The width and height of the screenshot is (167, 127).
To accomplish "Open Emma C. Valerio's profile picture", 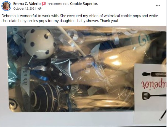I will click(x=6, y=6).
